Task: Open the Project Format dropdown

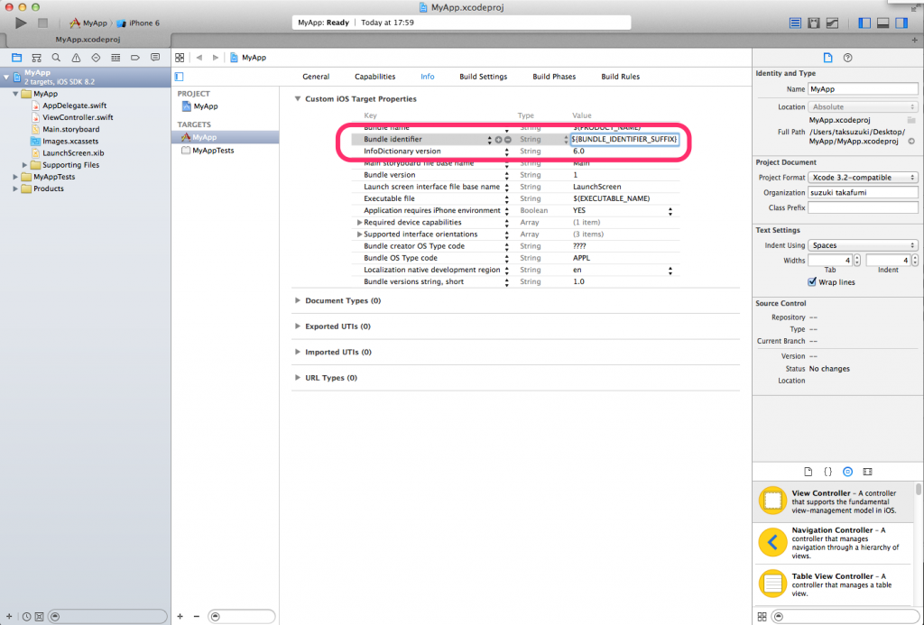Action: [864, 178]
